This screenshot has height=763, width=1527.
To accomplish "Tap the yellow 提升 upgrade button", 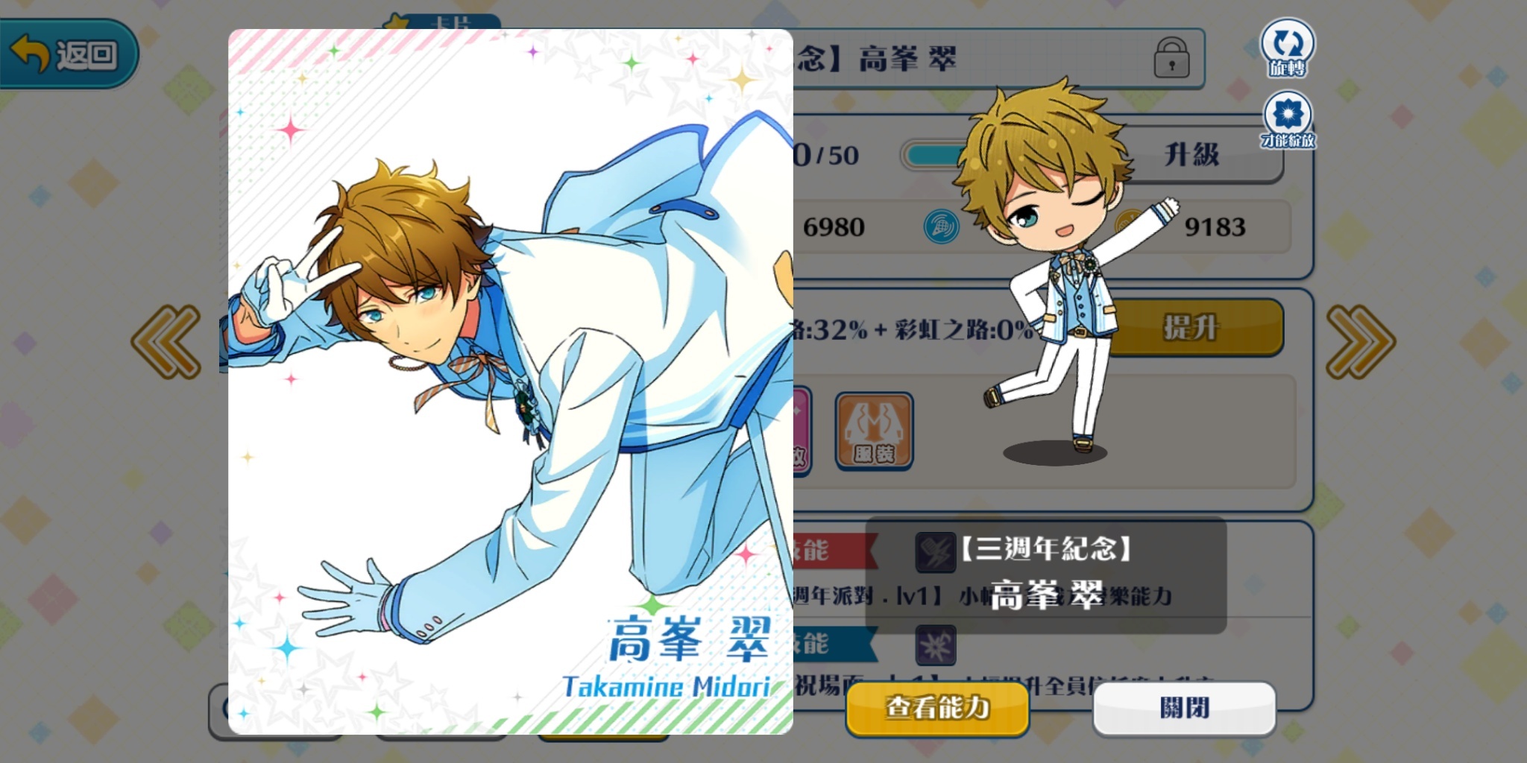I will [1193, 327].
